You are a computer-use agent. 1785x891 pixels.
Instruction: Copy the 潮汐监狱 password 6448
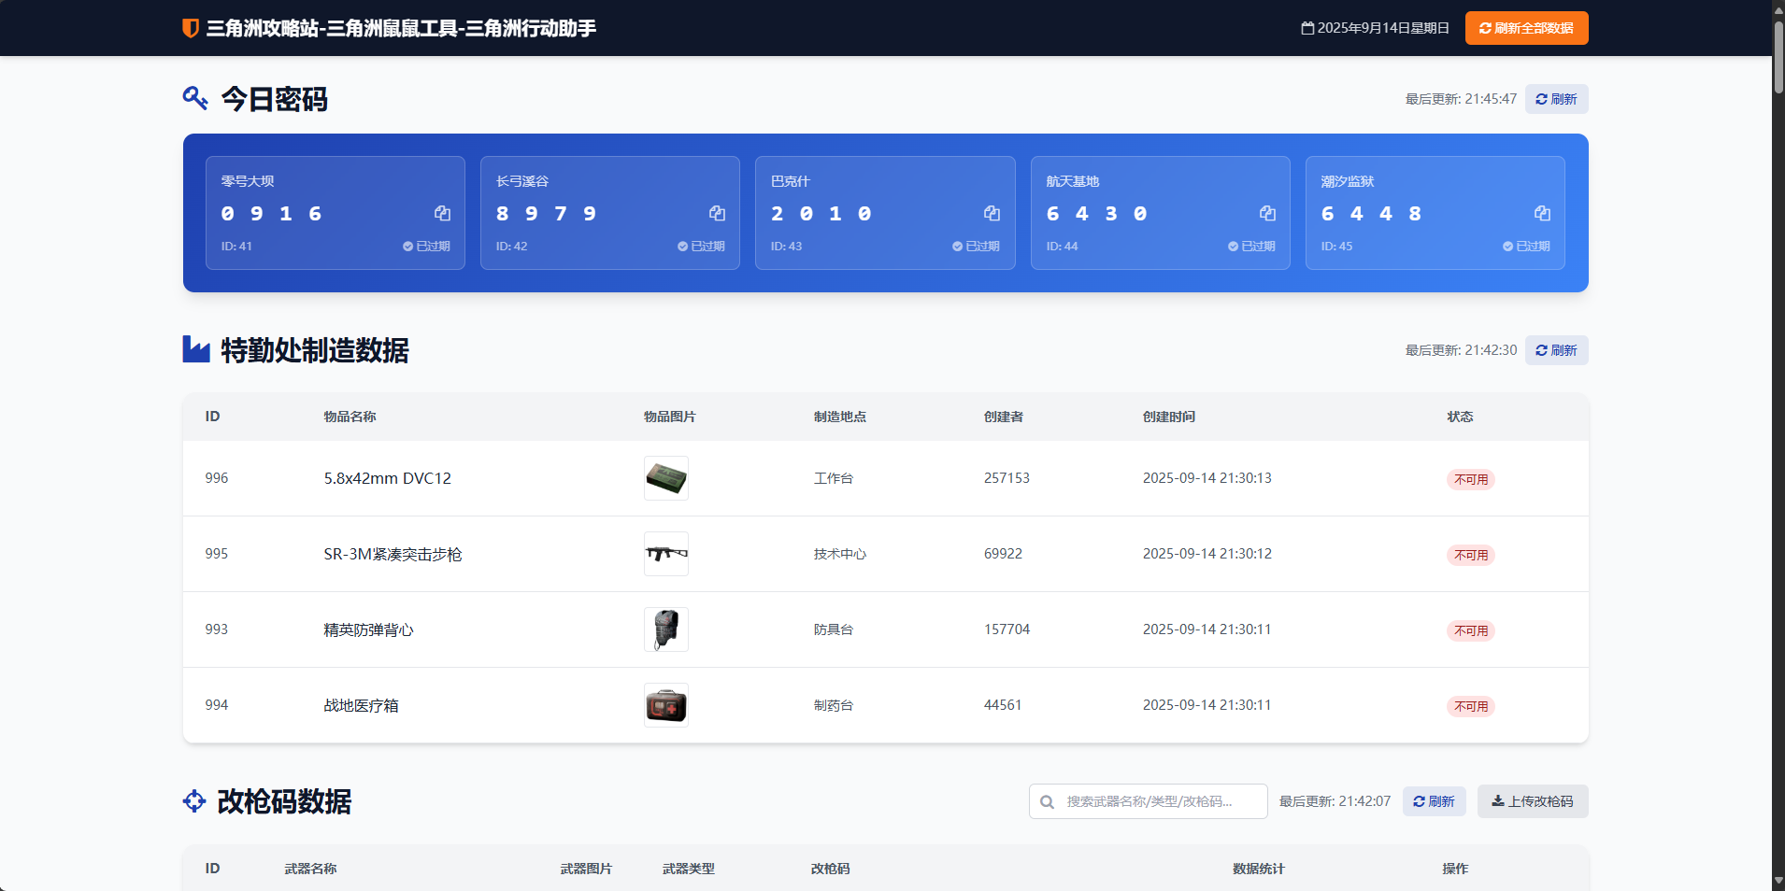pos(1542,214)
